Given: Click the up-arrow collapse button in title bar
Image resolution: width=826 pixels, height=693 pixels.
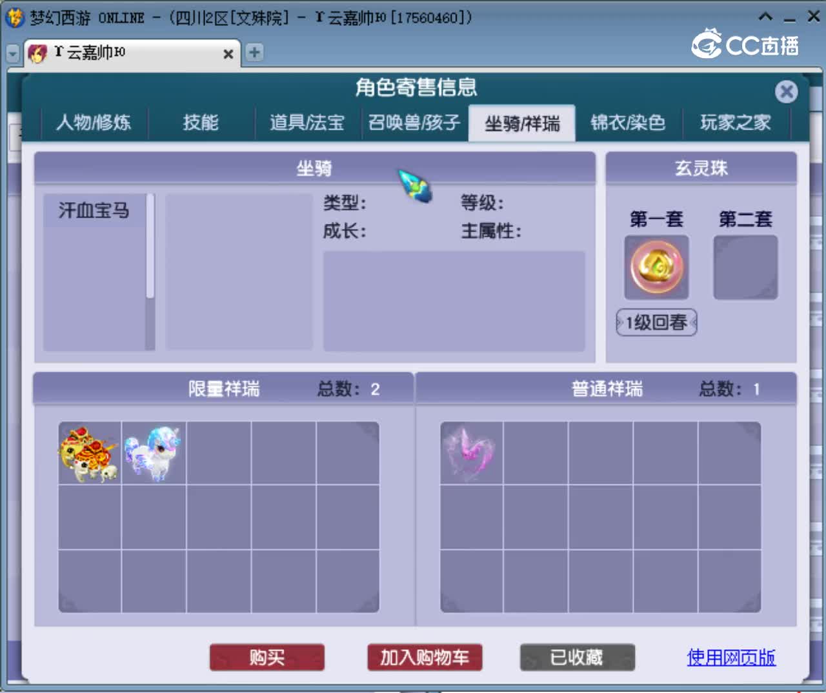Looking at the screenshot, I should 765,17.
